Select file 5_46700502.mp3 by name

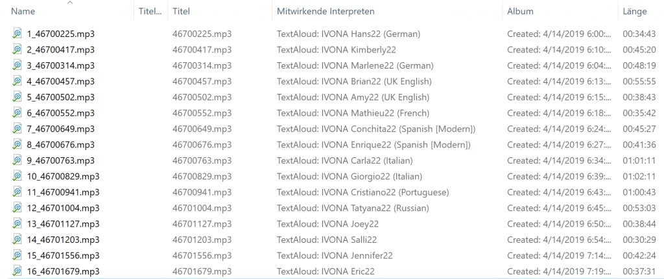coord(60,97)
